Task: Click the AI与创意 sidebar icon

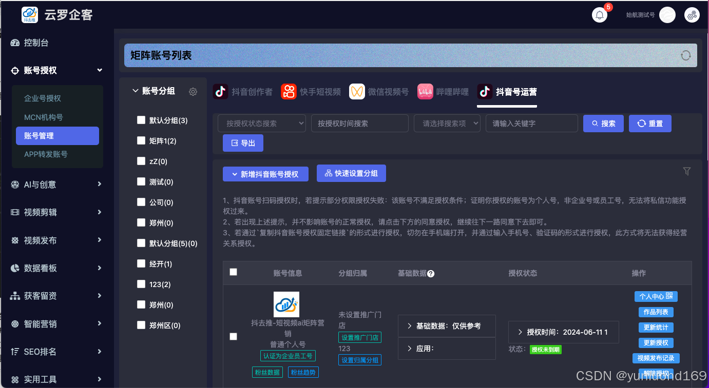Action: [15, 185]
